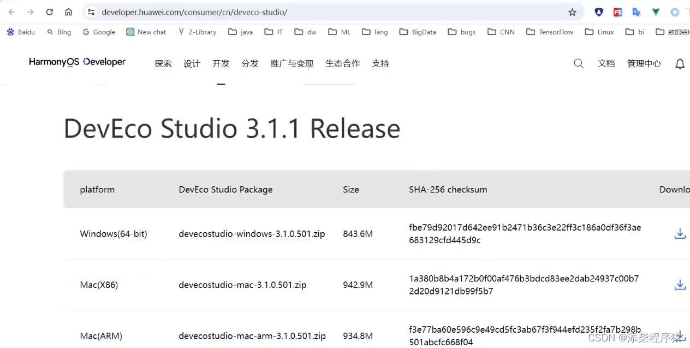
Task: Open the IT bookmarks folder
Action: (273, 32)
